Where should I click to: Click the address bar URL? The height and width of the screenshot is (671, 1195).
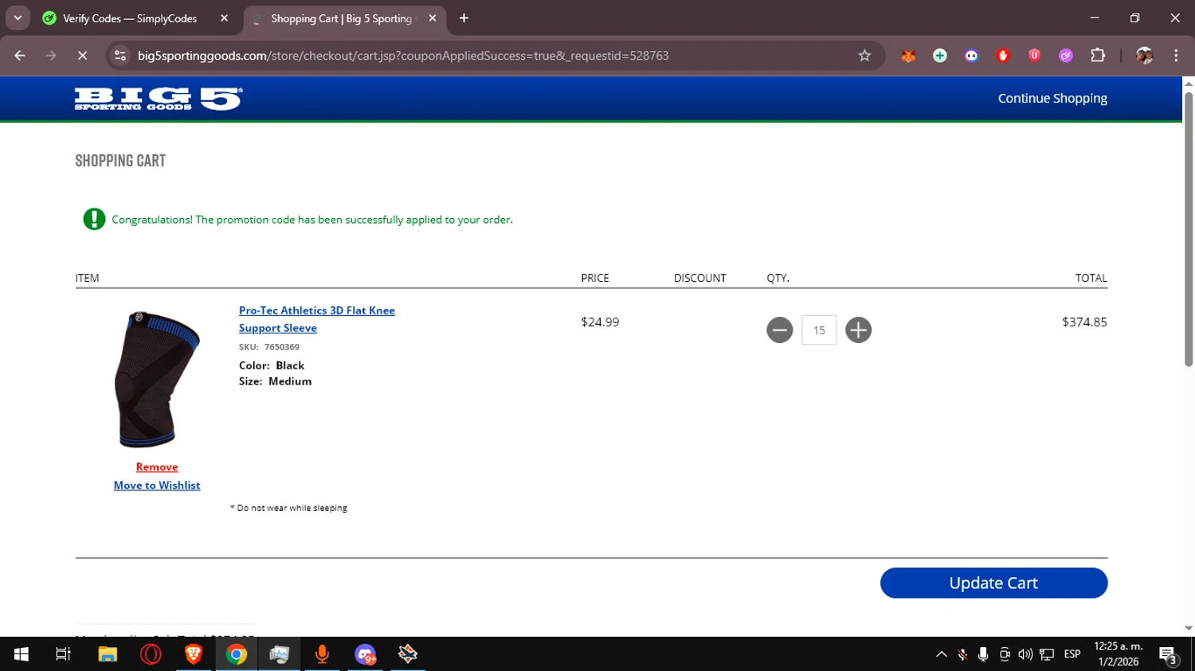pos(403,56)
